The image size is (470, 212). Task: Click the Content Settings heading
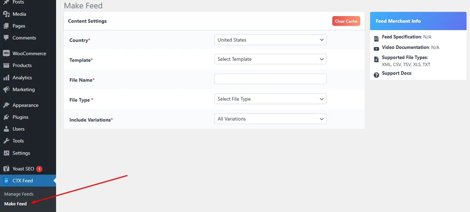tap(87, 21)
